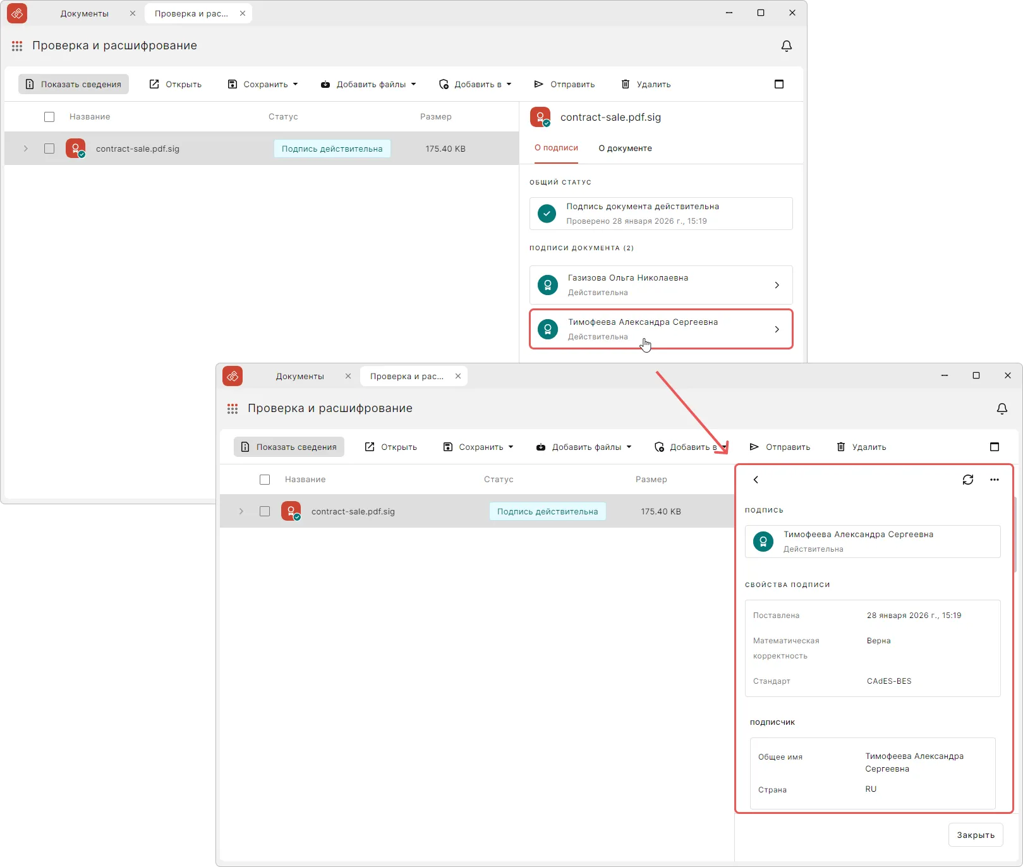Tick the header select-all checkbox in upper window
This screenshot has width=1023, height=867.
pyautogui.click(x=49, y=117)
